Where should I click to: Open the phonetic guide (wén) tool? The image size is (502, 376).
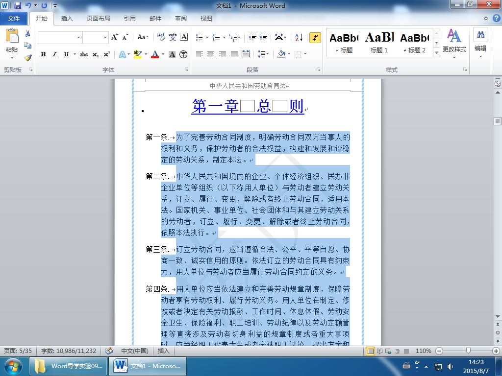[173, 37]
